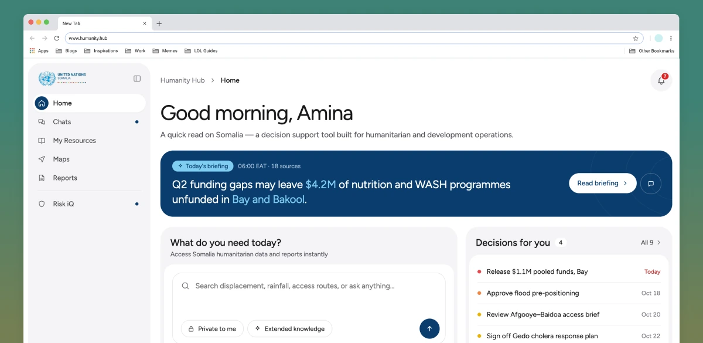Click the $4.2M highlighted amount
This screenshot has width=703, height=343.
(x=320, y=185)
